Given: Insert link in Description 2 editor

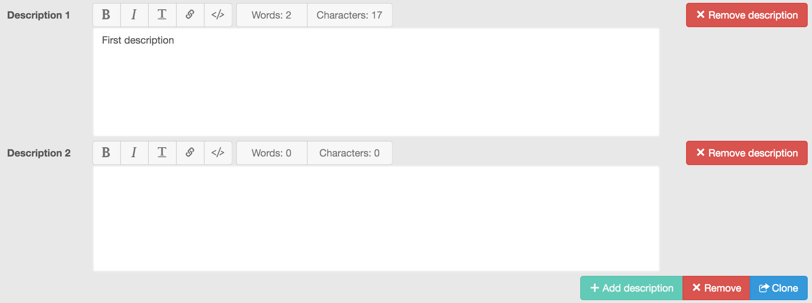Looking at the screenshot, I should pyautogui.click(x=190, y=153).
